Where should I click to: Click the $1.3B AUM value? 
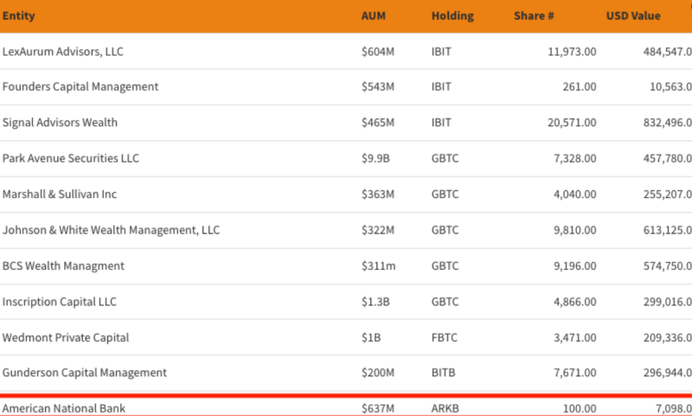(375, 302)
